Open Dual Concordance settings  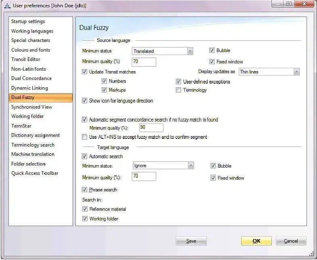pos(31,78)
